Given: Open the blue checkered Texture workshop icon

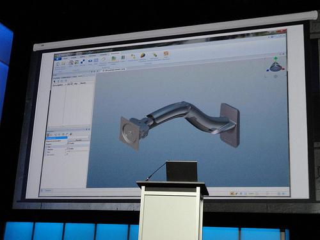Looking at the screenshot, I should pos(83,61).
